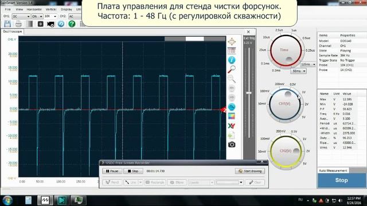Click the volume speaker tray icon

pyautogui.click(x=340, y=200)
